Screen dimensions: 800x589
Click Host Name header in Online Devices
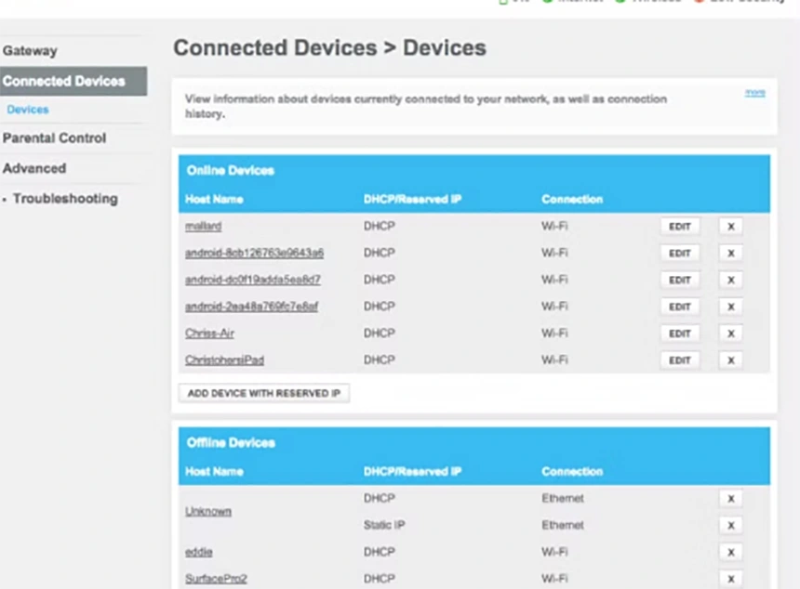click(214, 199)
